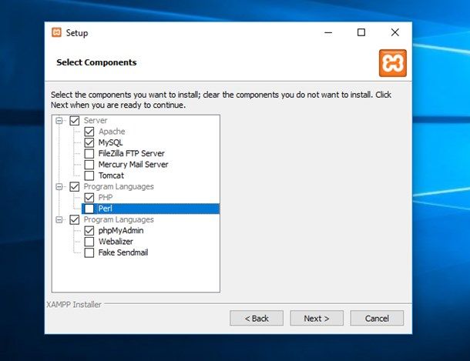Select the Apache label
This screenshot has width=470, height=361.
click(112, 132)
